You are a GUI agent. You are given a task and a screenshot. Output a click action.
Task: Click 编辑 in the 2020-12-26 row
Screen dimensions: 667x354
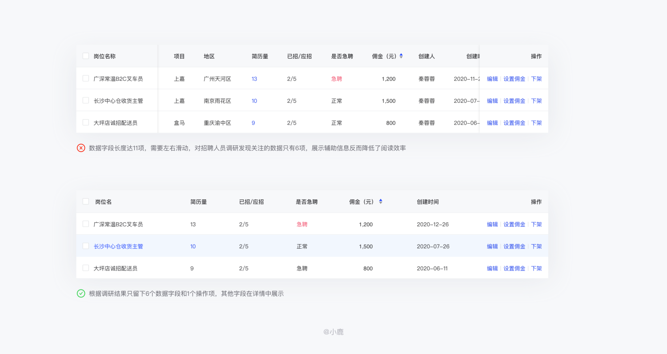pos(492,224)
